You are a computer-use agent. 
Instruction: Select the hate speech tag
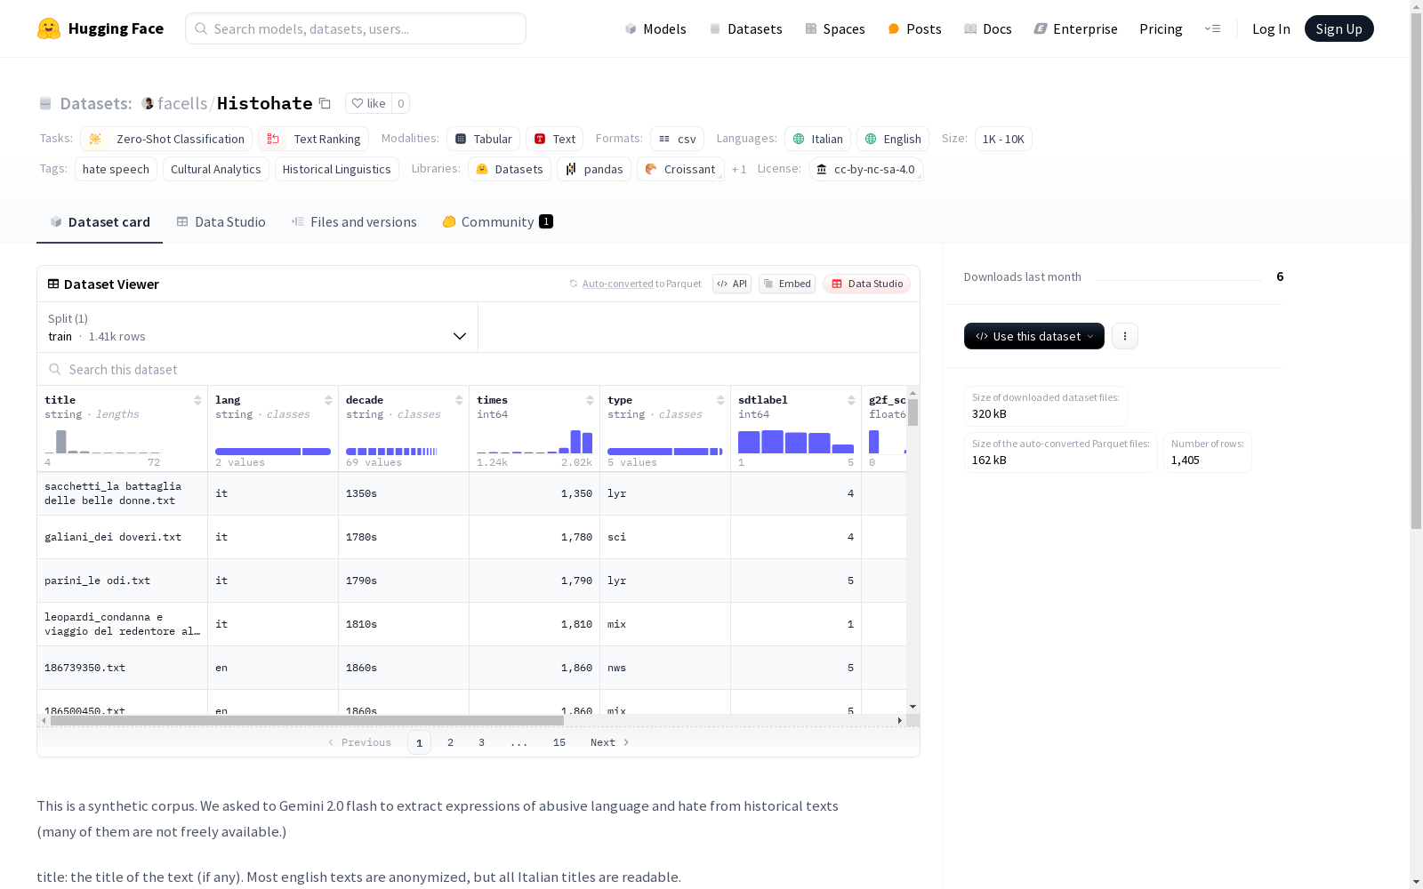[x=116, y=169]
